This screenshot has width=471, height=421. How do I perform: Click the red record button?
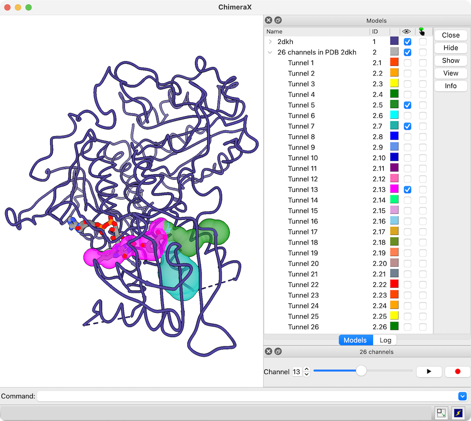pos(457,371)
